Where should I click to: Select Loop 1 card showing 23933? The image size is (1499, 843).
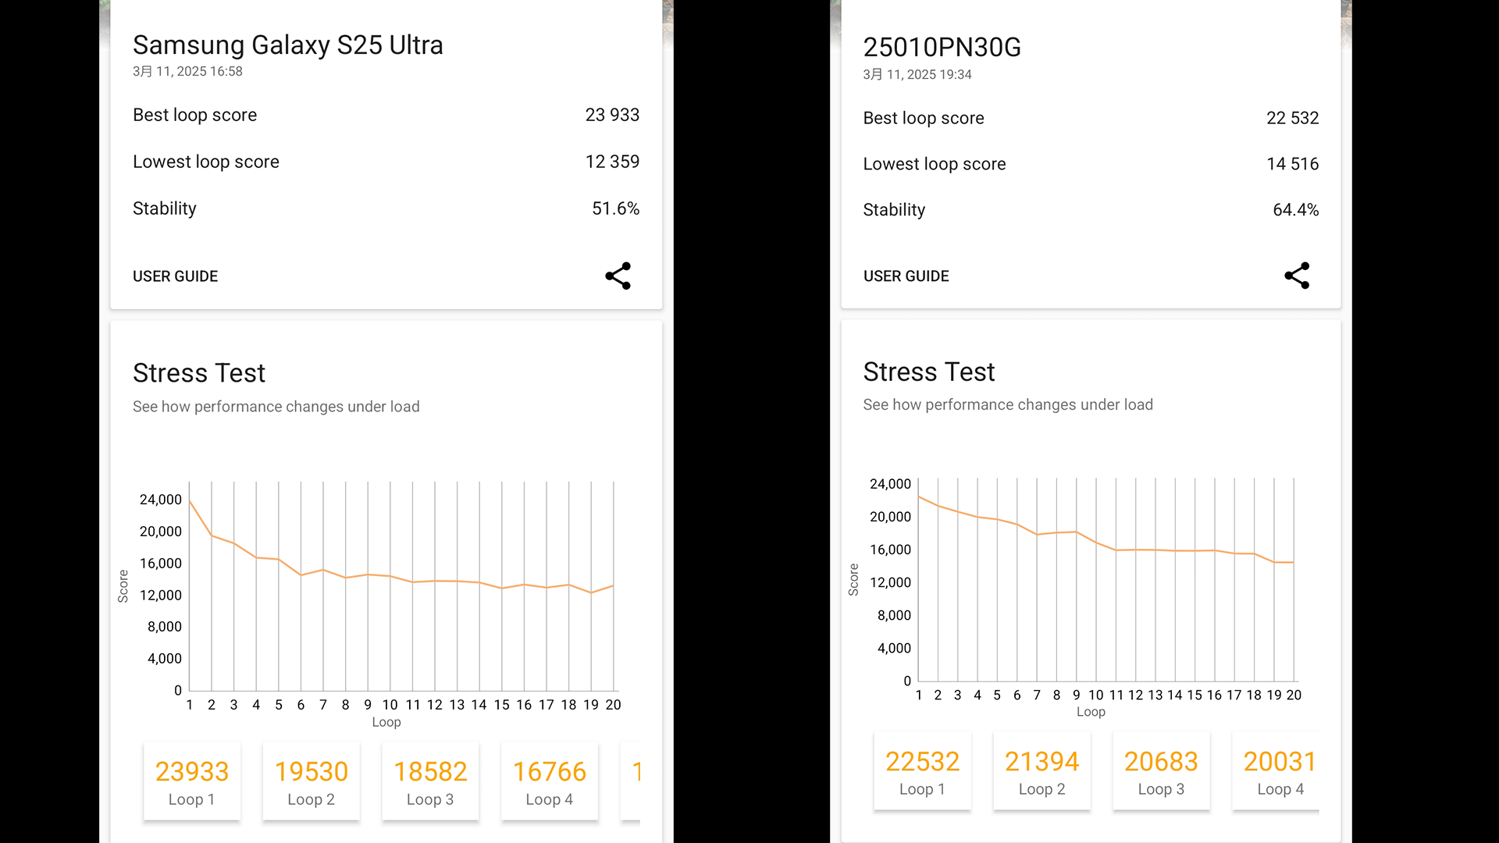pyautogui.click(x=192, y=781)
